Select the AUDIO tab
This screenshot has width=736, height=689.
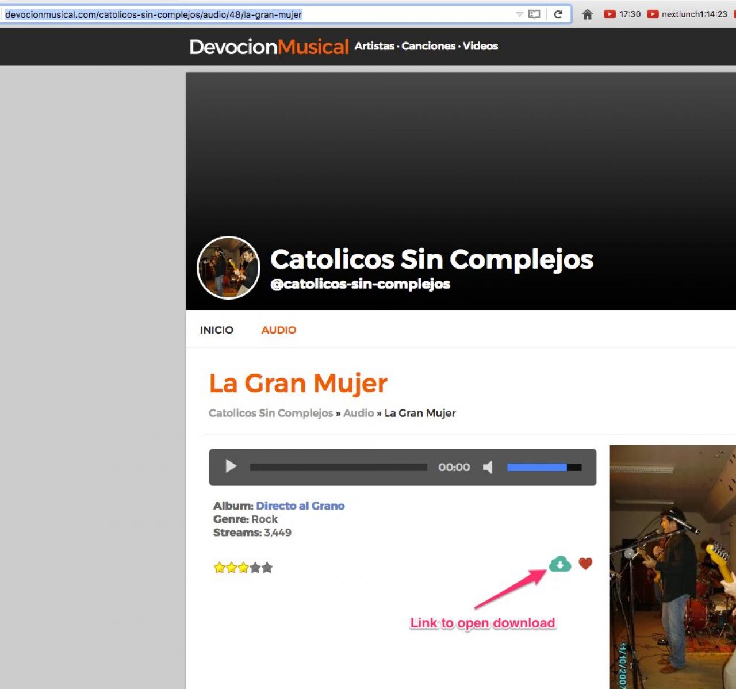click(x=279, y=330)
